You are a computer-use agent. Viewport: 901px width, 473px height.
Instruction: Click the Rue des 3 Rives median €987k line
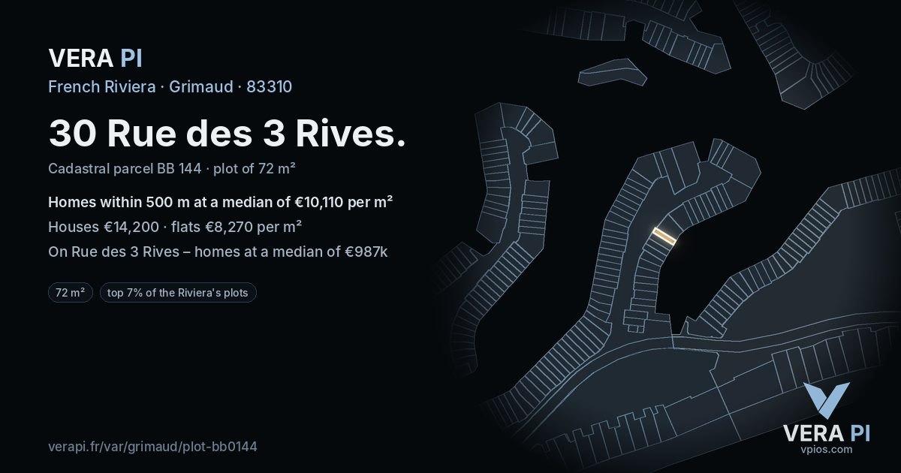pos(218,252)
